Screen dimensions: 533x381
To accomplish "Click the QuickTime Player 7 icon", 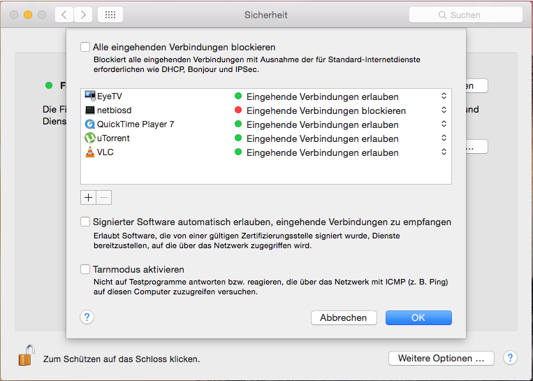I will (90, 124).
